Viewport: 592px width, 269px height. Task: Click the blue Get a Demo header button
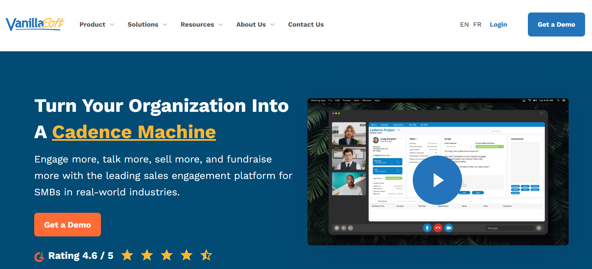[556, 24]
